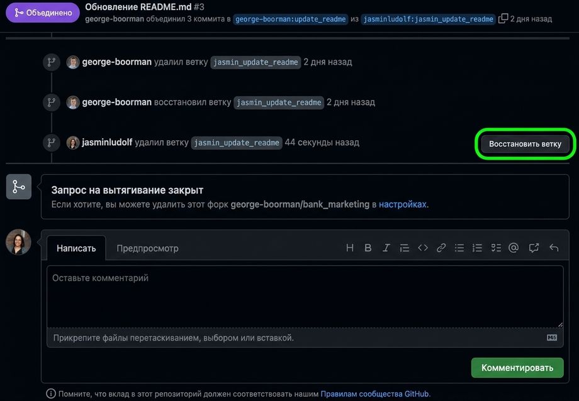Image resolution: width=579 pixels, height=401 pixels.
Task: Click the green Комментировать button
Action: pos(517,368)
